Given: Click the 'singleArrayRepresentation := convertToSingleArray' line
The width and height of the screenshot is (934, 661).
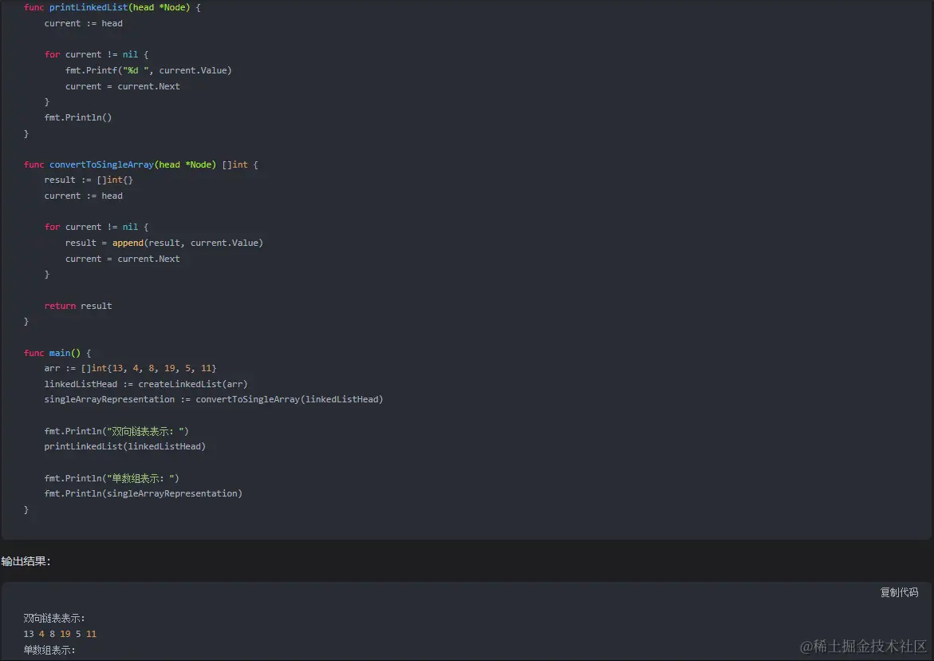Looking at the screenshot, I should tap(213, 399).
